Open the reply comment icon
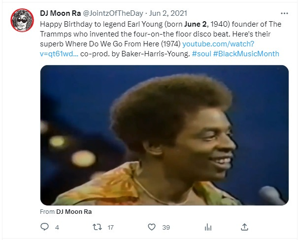Screen dimensions: 299x240 45,227
